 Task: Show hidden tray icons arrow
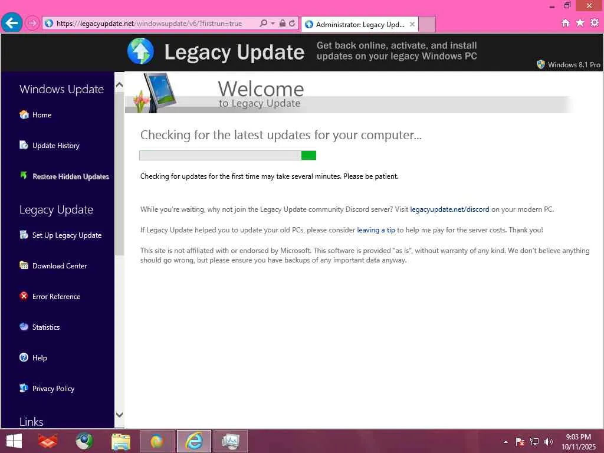pyautogui.click(x=505, y=442)
